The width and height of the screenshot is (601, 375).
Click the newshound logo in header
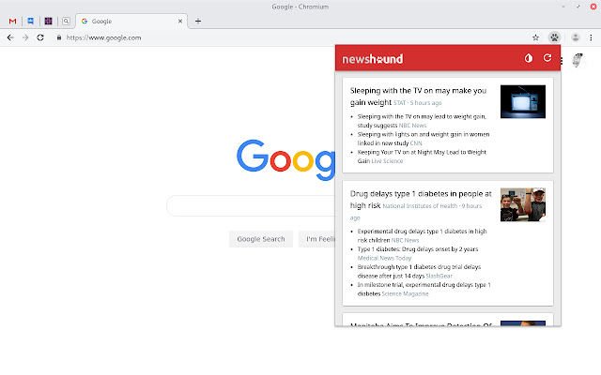373,59
